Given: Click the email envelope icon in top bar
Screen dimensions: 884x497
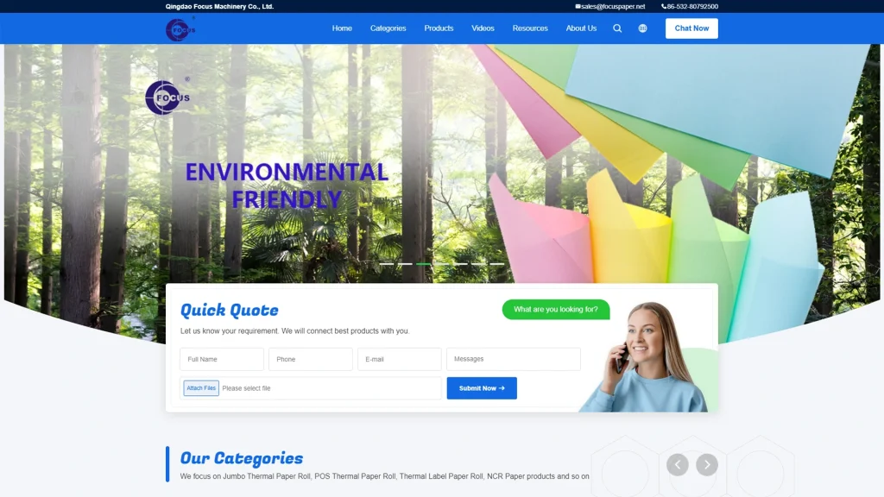Looking at the screenshot, I should [578, 7].
